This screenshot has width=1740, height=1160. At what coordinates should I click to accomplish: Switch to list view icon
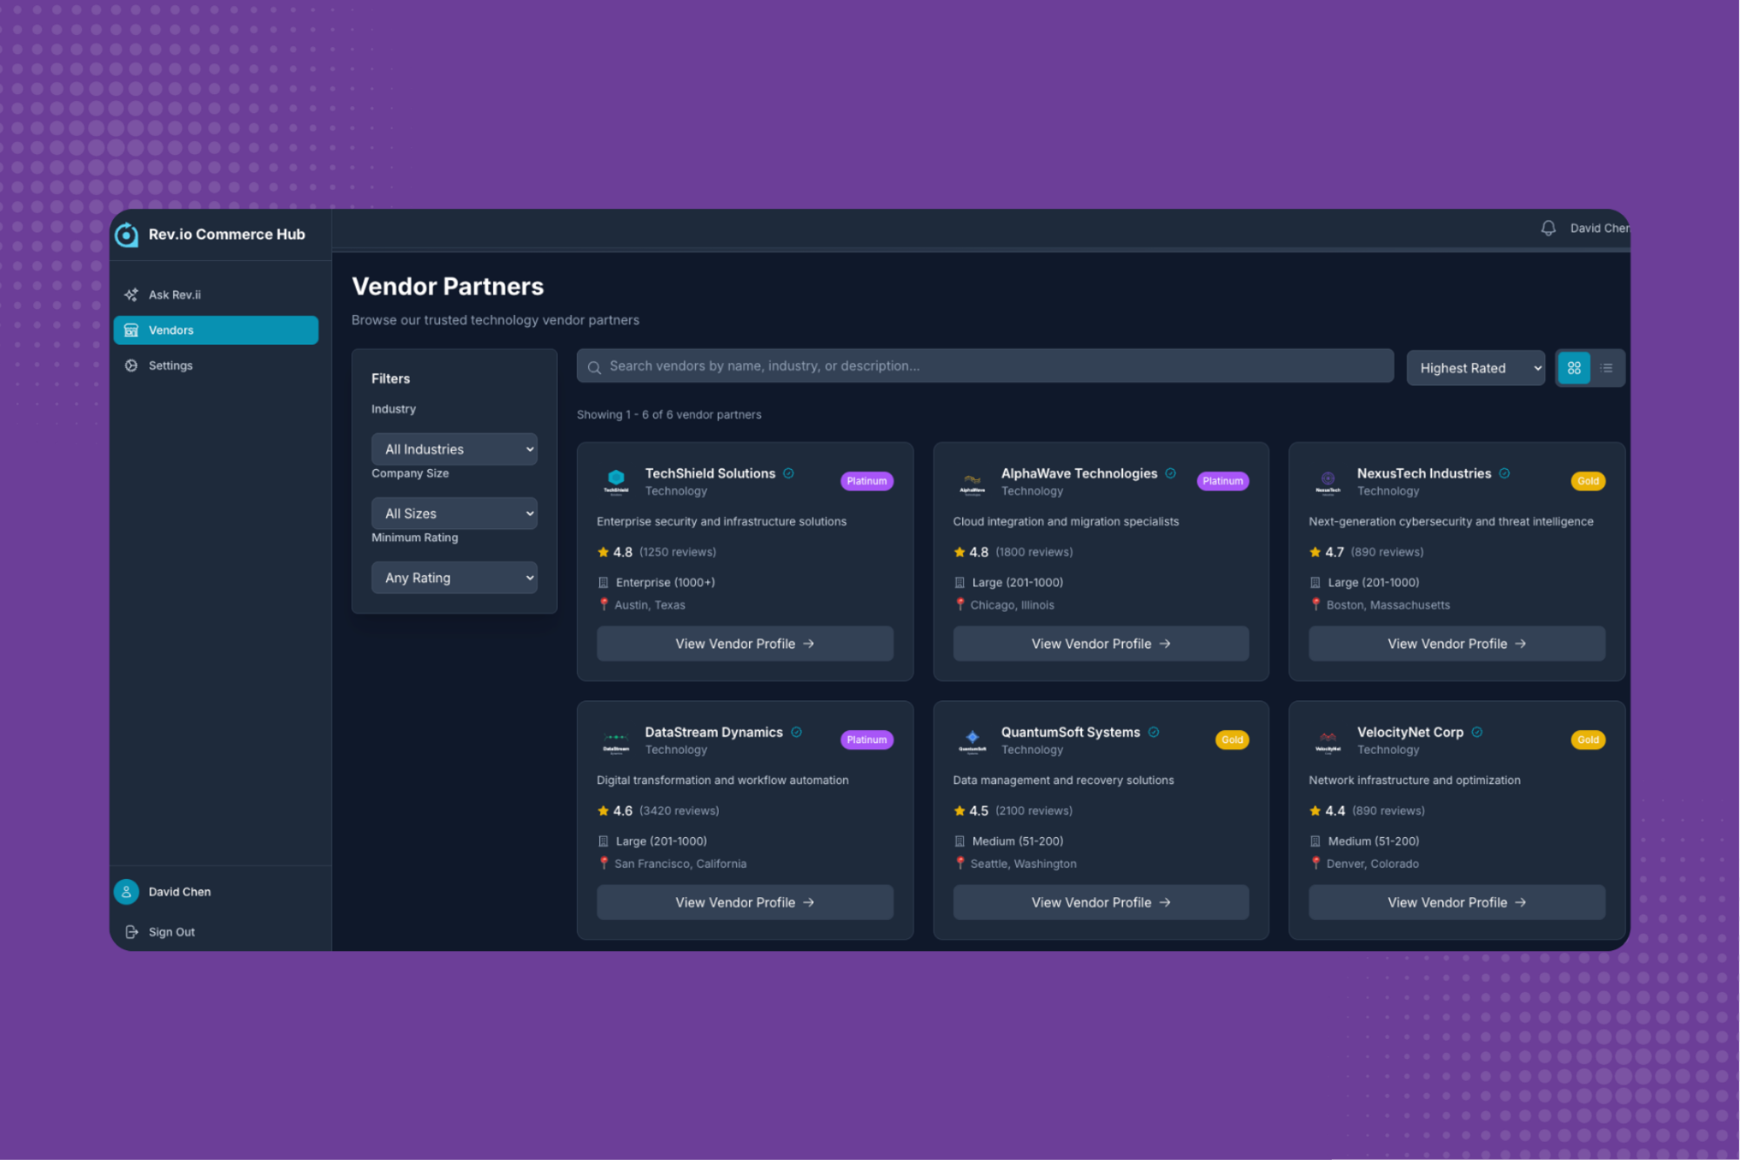coord(1606,367)
